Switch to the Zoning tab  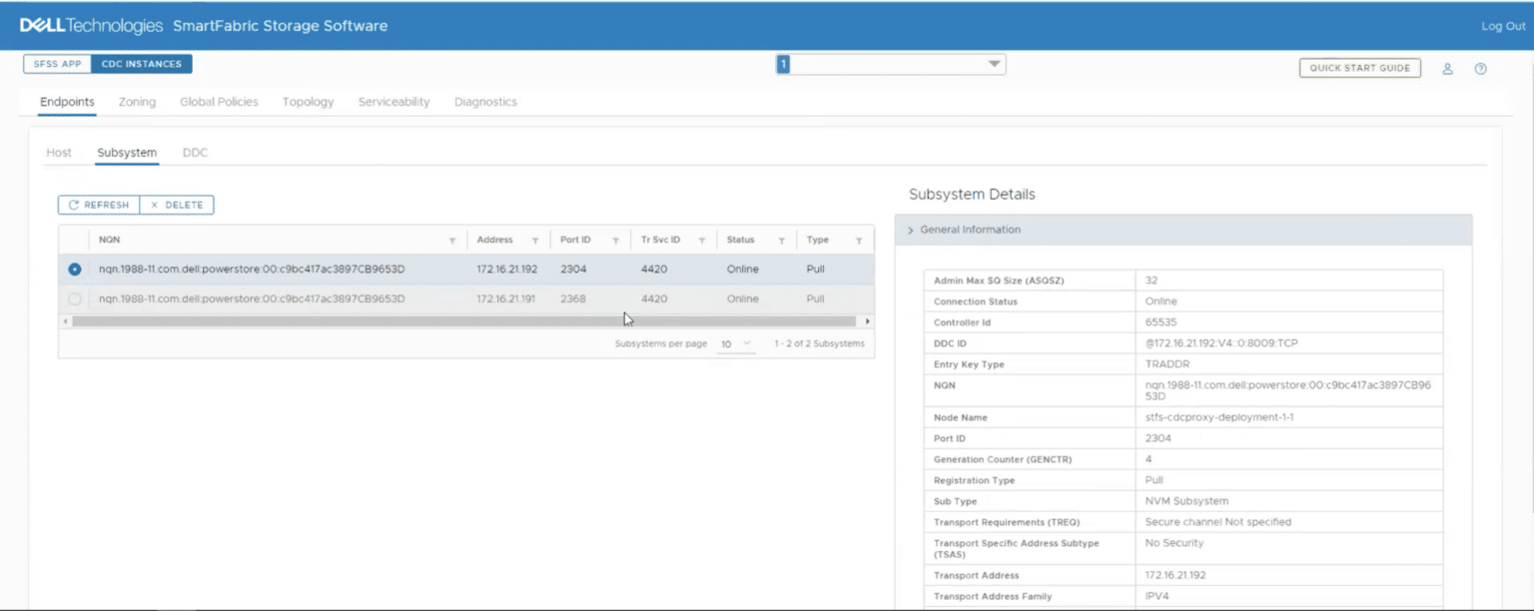coord(137,102)
